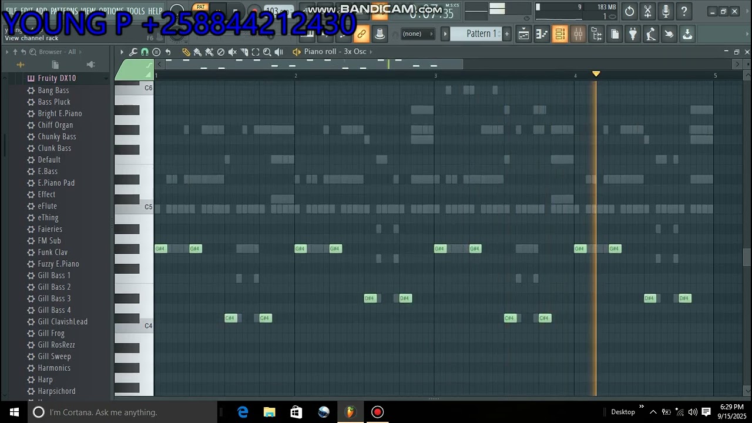This screenshot has height=423, width=752.
Task: Select Bright E.Piano preset
Action: pyautogui.click(x=60, y=113)
